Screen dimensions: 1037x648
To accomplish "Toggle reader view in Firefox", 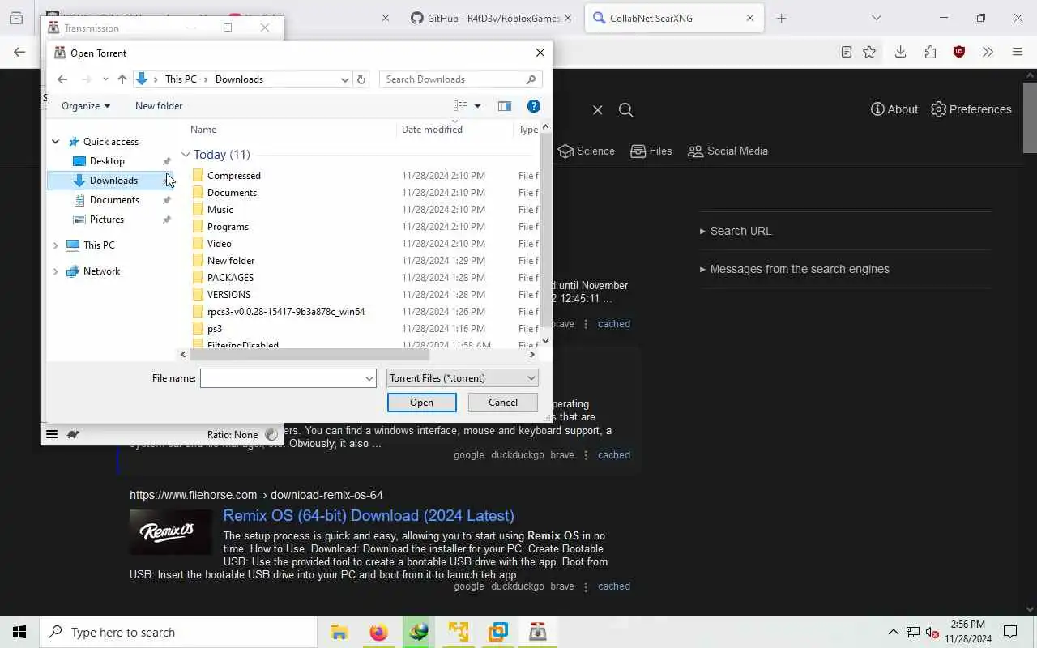I will pos(846,52).
